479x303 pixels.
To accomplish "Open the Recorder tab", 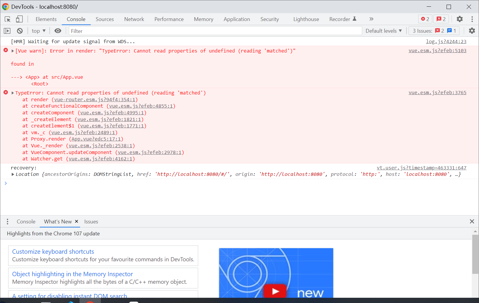I will 343,19.
